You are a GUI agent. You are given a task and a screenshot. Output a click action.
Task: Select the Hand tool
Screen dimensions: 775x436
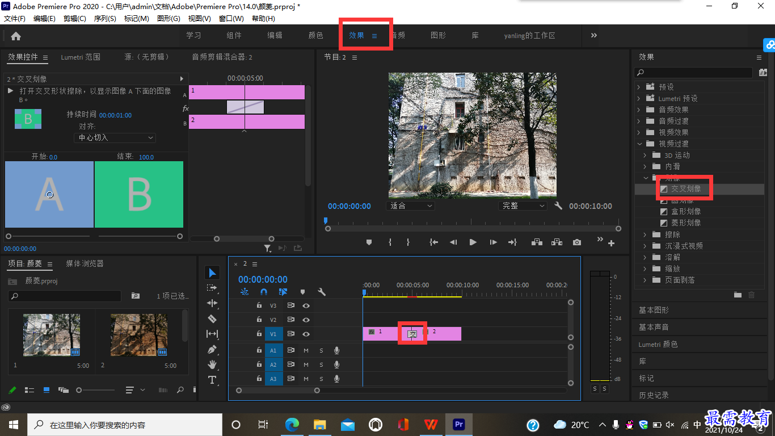[x=212, y=364]
